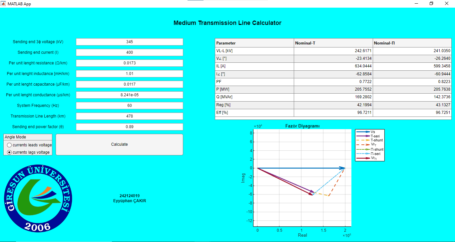Click the MATLAB icon in the title bar
Image resolution: width=455 pixels, height=242 pixels.
tap(3, 4)
